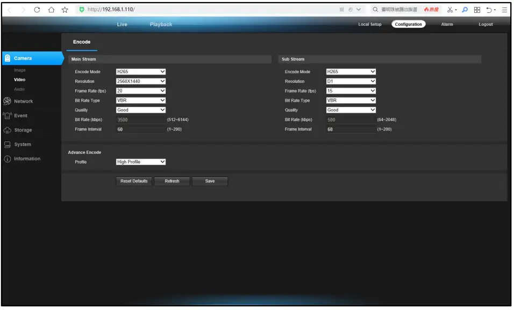Open Main Stream Frame Rate dropdown
514x310 pixels.
coord(141,90)
